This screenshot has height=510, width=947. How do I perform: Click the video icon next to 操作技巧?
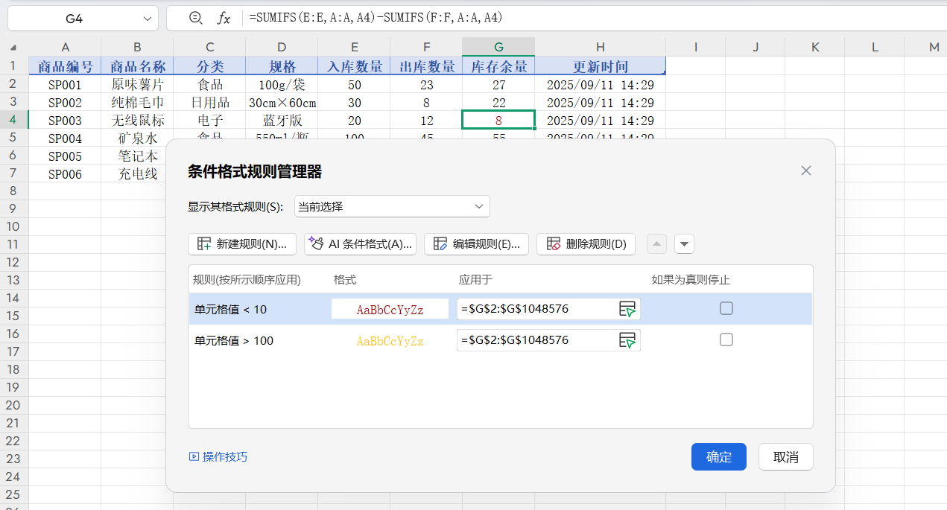tap(194, 456)
